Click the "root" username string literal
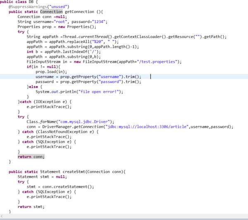The image size is (248, 220). pos(60,22)
